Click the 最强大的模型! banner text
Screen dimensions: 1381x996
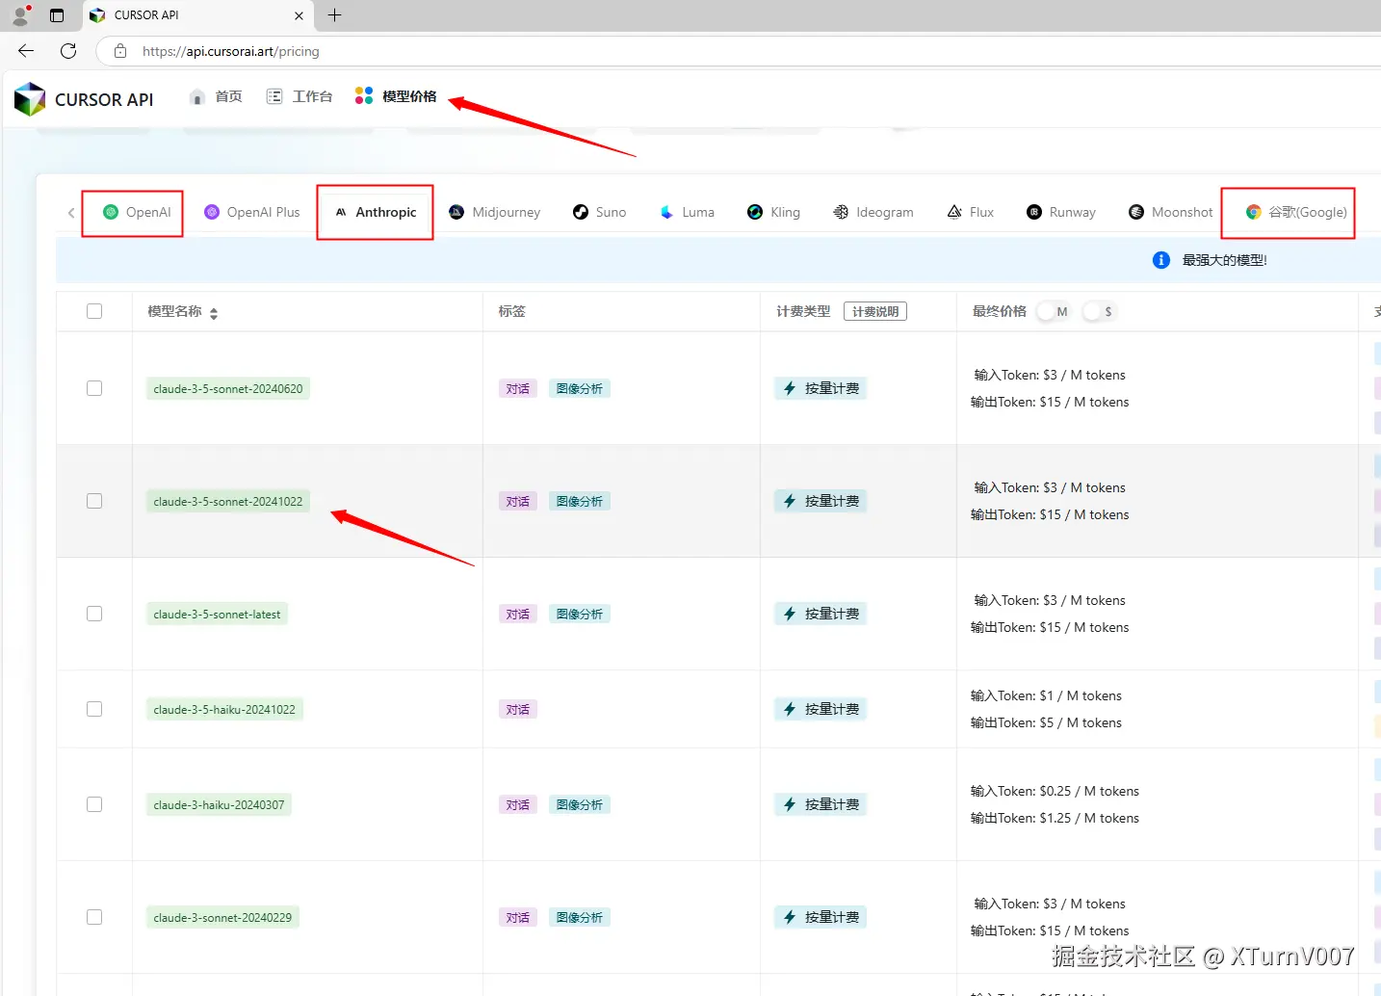click(x=1225, y=260)
